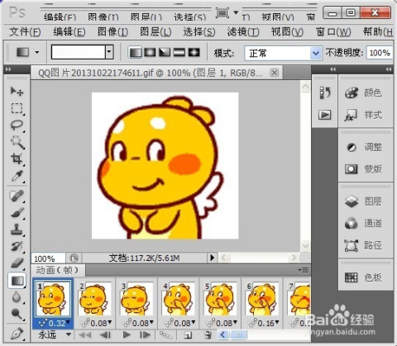Select the Blur droplet tool
The width and height of the screenshot is (397, 346).
pos(17,297)
